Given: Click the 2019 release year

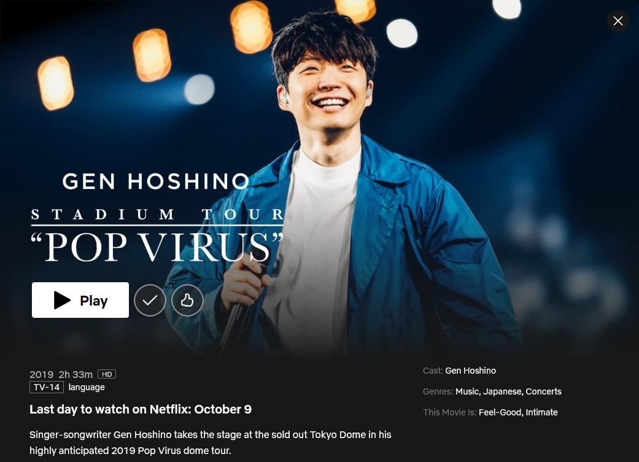Looking at the screenshot, I should [x=42, y=374].
